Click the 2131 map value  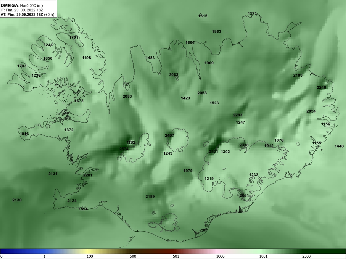(x=53, y=174)
